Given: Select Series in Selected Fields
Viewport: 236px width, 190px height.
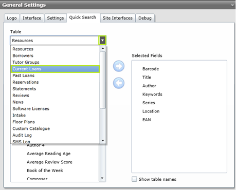Looking at the screenshot, I should pos(149,103).
